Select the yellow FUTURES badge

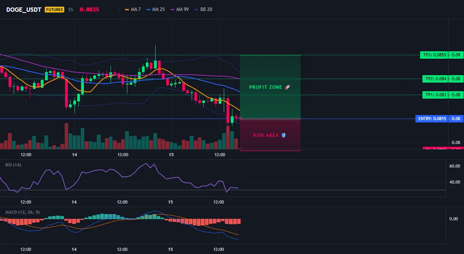pyautogui.click(x=54, y=9)
